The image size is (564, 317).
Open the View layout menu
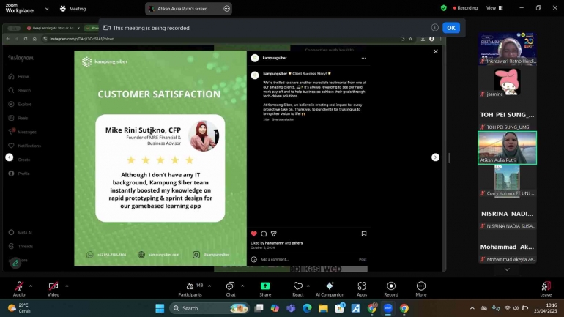click(494, 8)
